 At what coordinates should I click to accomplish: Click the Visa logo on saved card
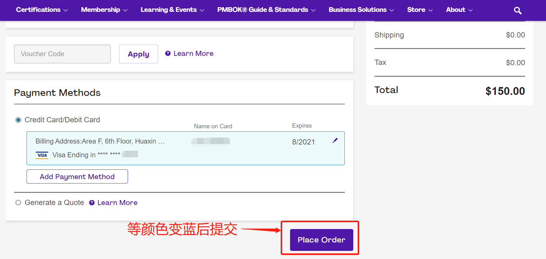pyautogui.click(x=42, y=155)
